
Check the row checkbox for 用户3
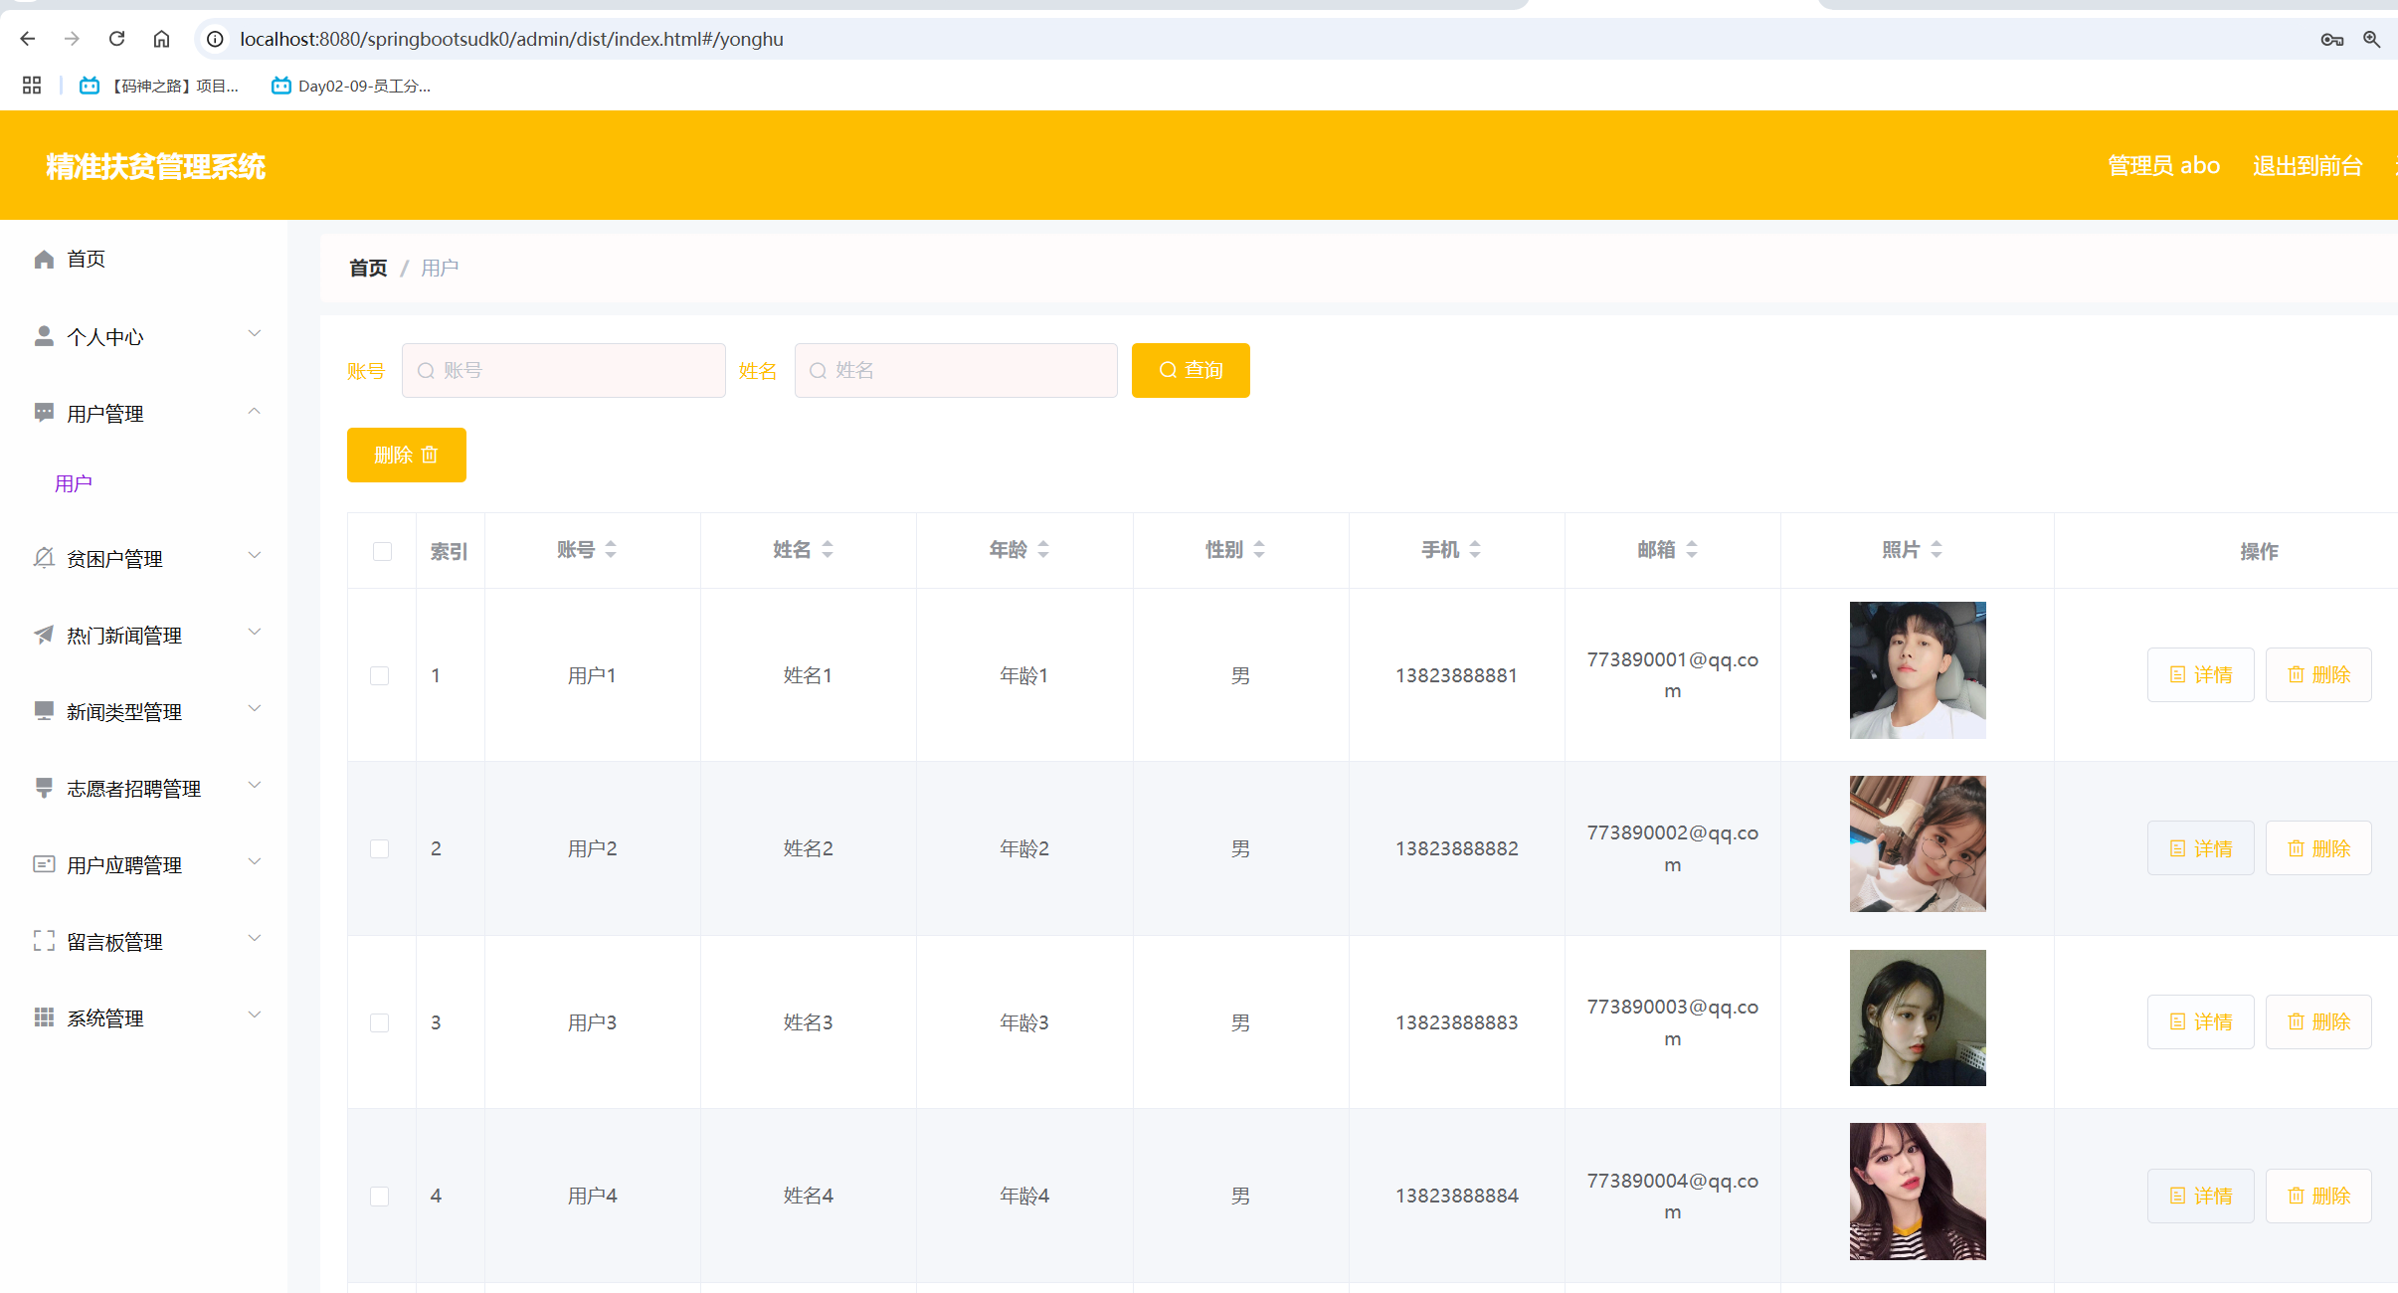[379, 1023]
